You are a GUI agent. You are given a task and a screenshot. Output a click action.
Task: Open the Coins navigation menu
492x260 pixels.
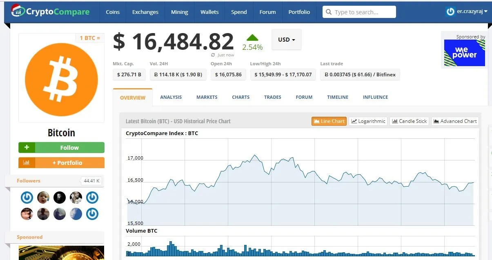click(x=113, y=12)
